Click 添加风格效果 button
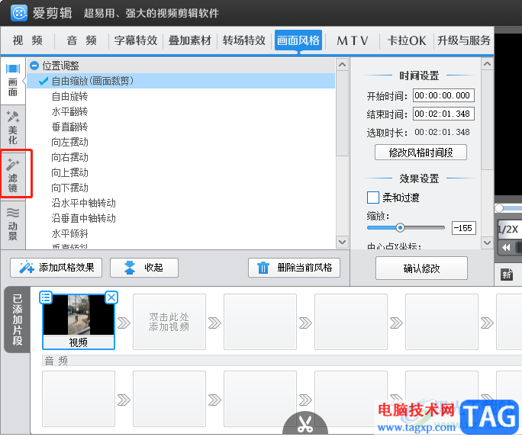Viewport: 522px width, 437px height. 56,268
